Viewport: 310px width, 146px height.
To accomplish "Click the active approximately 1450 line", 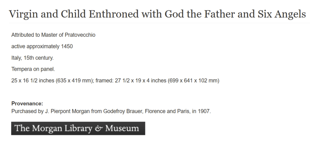I will (42, 46).
